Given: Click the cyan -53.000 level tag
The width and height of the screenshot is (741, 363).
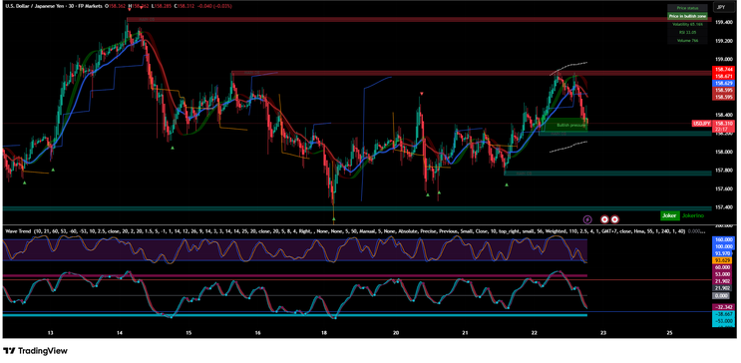Looking at the screenshot, I should tap(723, 321).
